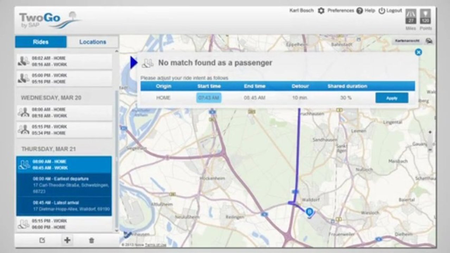Open the Help link
The height and width of the screenshot is (253, 450).
tap(369, 11)
